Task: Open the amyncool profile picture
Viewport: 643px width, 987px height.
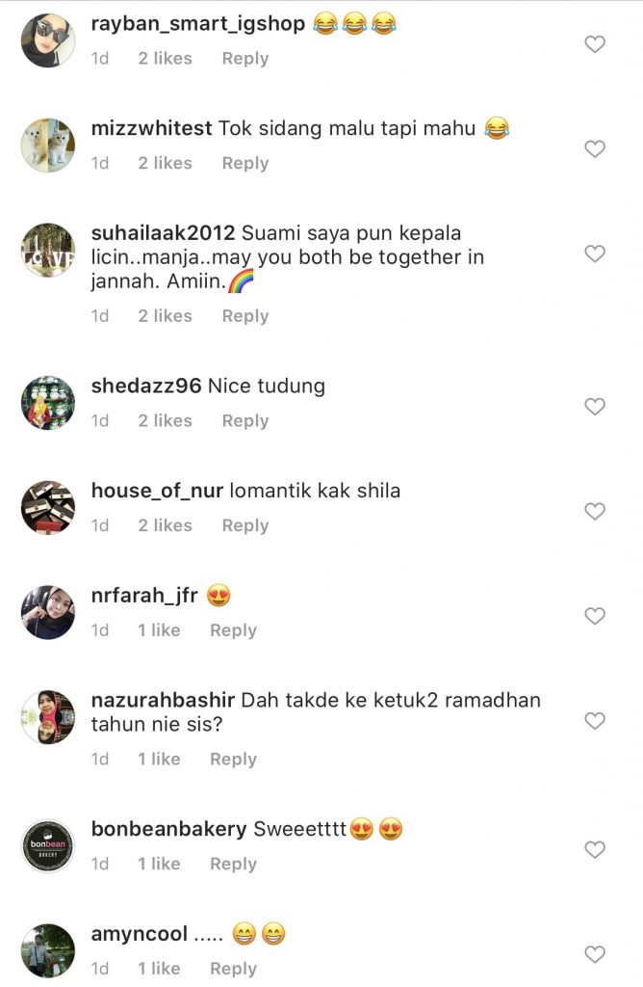Action: (x=48, y=950)
